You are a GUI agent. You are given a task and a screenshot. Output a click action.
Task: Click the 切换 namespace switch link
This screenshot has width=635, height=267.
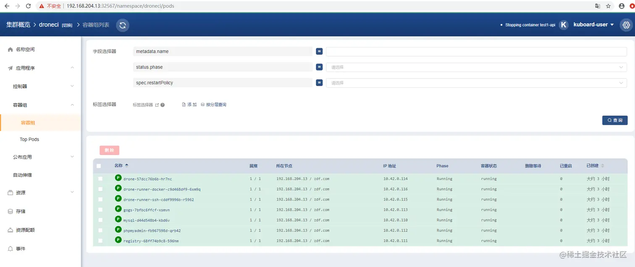tap(67, 25)
